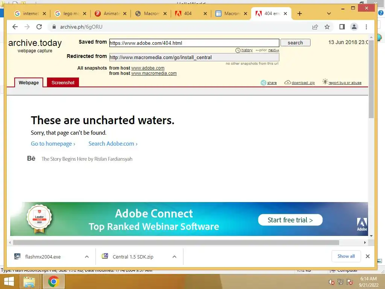Viewport: 385px width, 289px height.
Task: Reload the archive.ph page
Action: pyautogui.click(x=39, y=27)
